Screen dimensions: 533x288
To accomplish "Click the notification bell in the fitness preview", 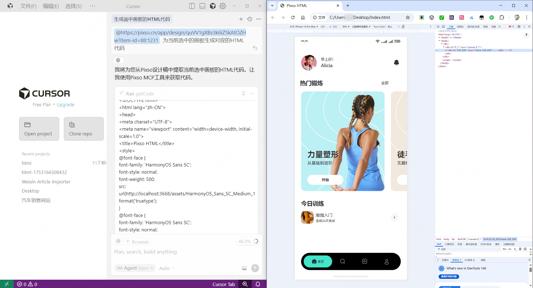I will [x=396, y=63].
